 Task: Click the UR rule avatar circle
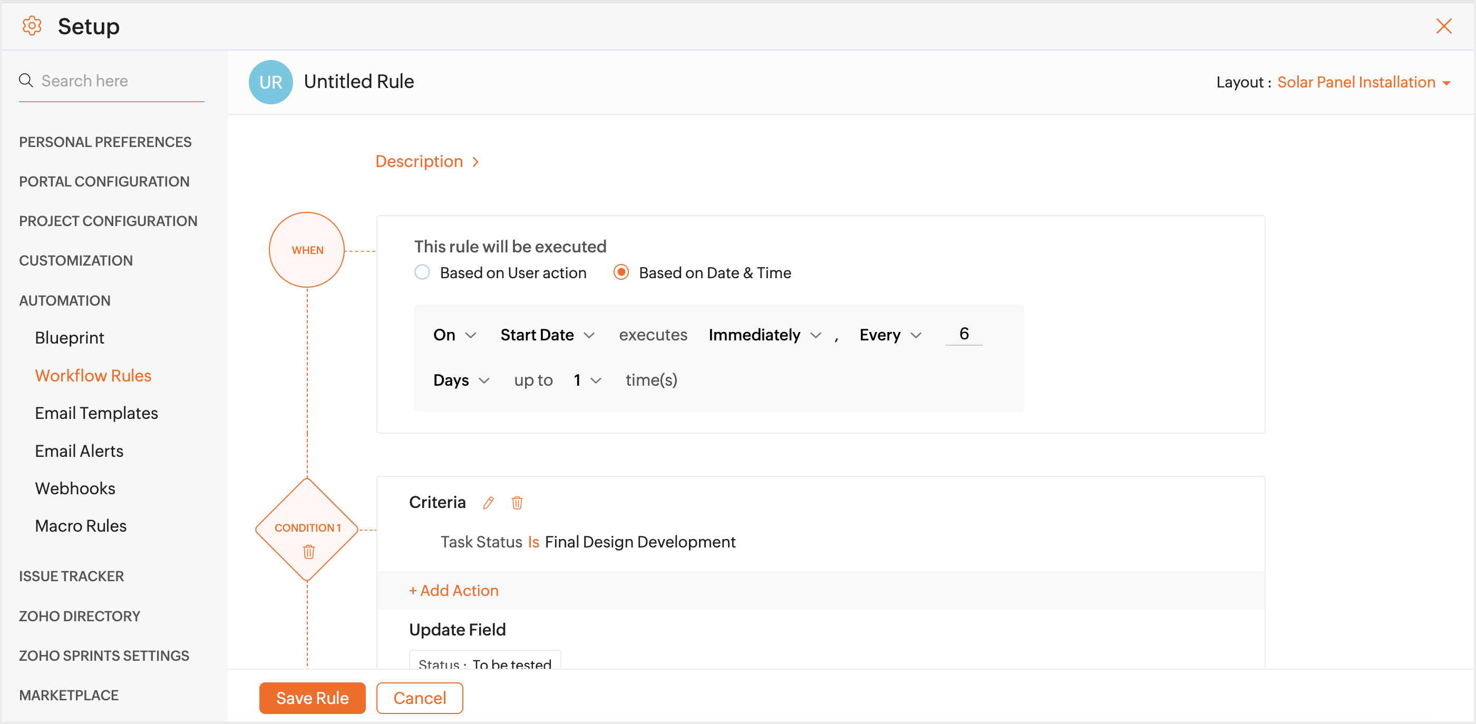270,82
